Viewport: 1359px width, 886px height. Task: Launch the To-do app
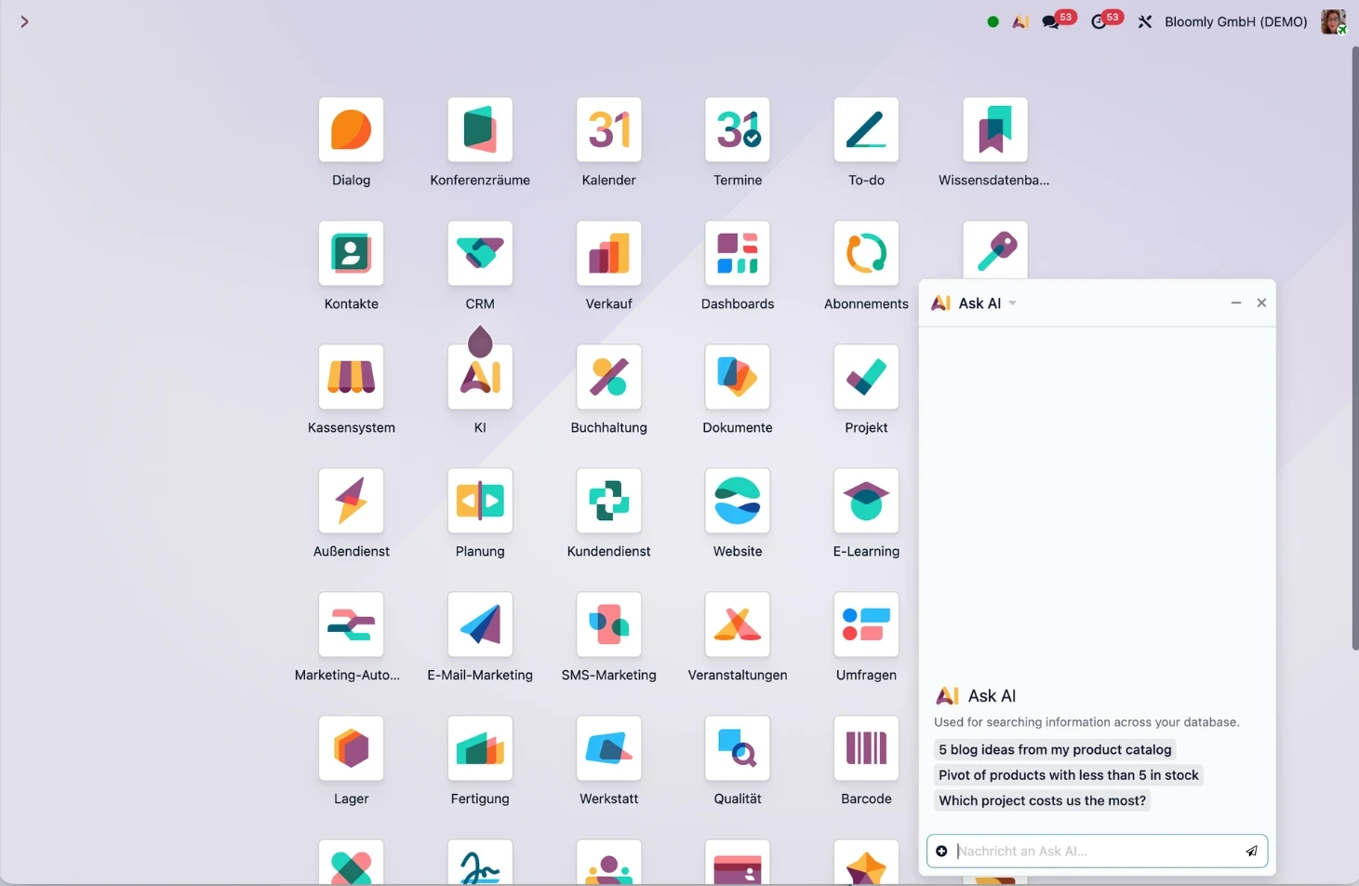(x=865, y=129)
